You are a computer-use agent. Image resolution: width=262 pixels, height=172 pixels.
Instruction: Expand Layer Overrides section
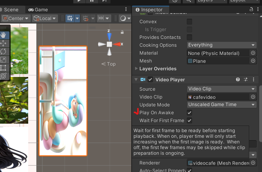click(x=136, y=68)
